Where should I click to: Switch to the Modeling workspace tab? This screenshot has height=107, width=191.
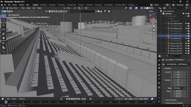pyautogui.click(x=43, y=5)
